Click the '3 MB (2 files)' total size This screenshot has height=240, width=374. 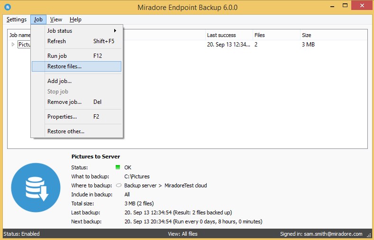point(139,203)
